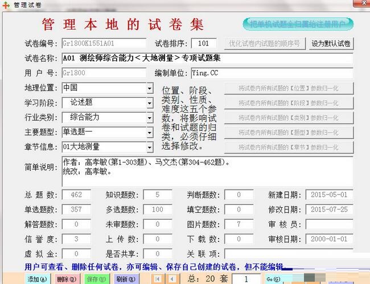
Task: Click 设为默认试卷 button
Action: point(331,44)
